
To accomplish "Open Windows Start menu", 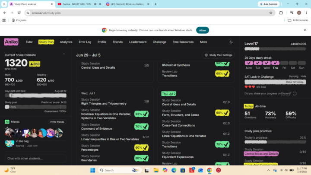I will [x=92, y=170].
